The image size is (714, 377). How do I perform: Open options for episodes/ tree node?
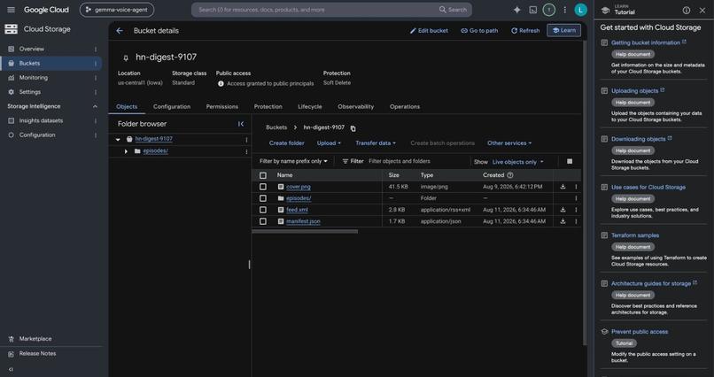[246, 151]
